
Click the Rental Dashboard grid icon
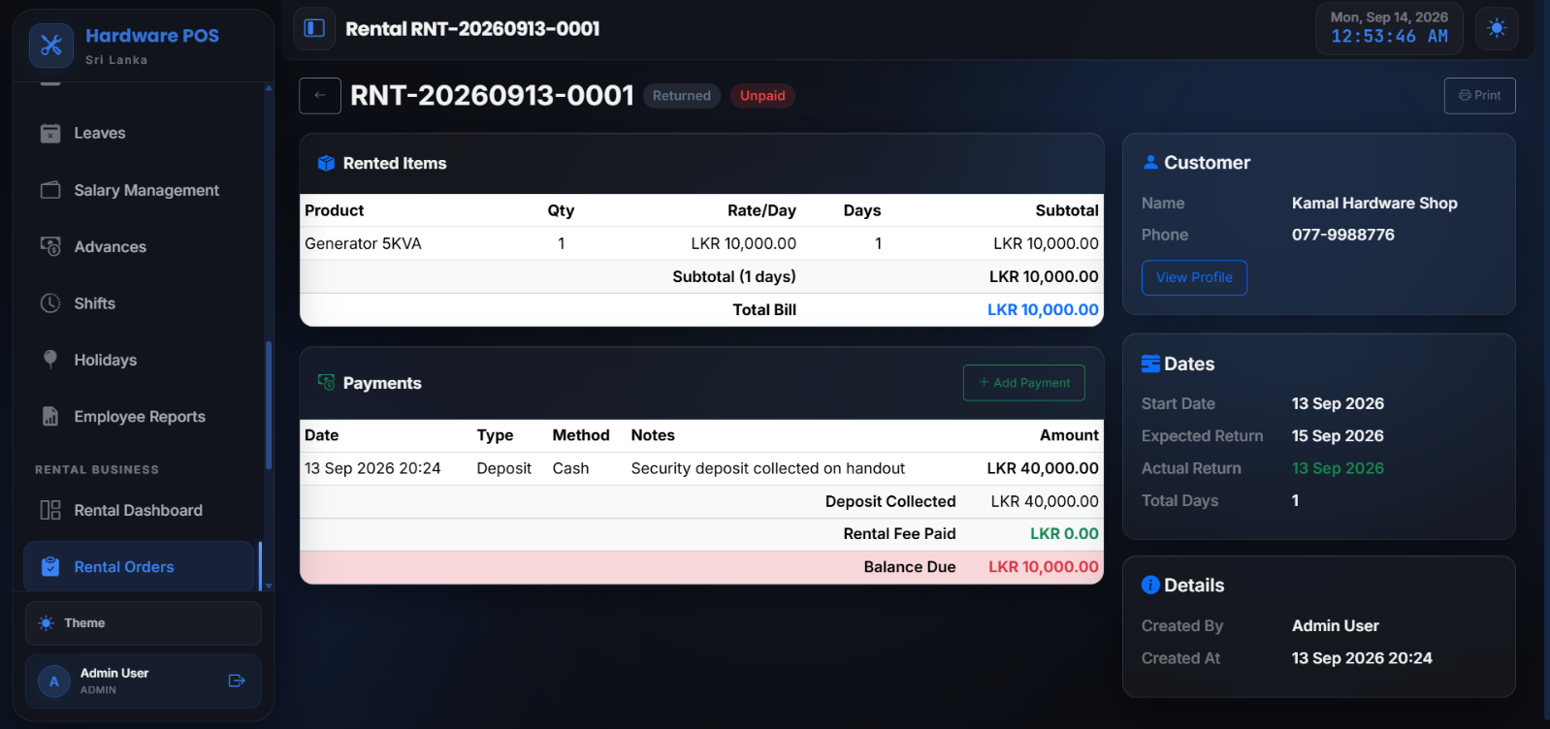tap(50, 511)
